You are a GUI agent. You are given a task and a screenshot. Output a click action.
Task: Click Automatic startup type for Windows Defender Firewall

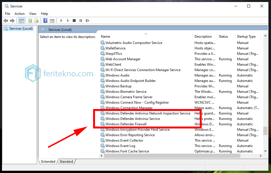[245, 124]
